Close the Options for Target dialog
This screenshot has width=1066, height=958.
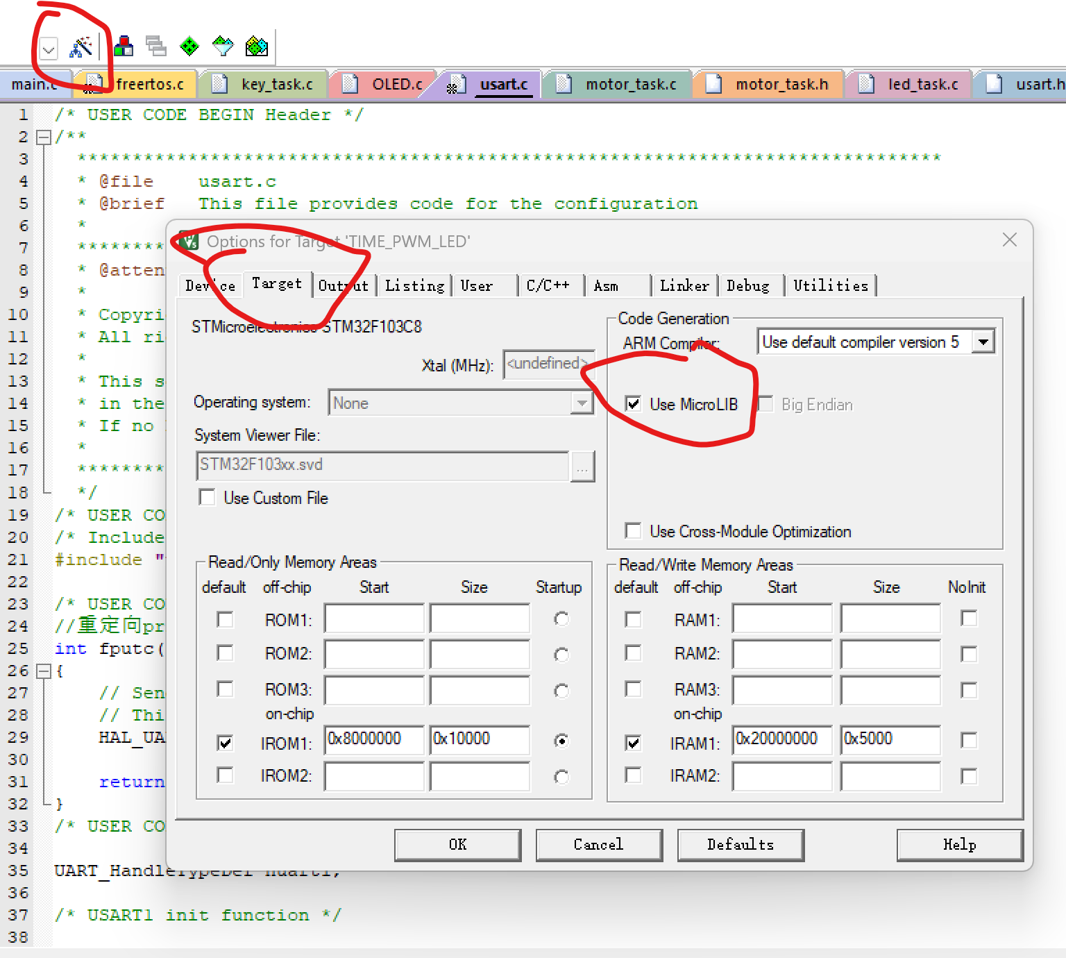coord(1010,240)
